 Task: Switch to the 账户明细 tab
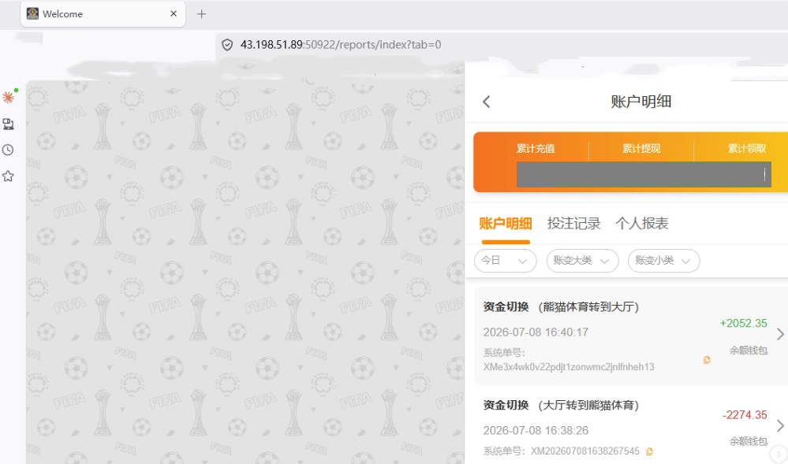505,224
